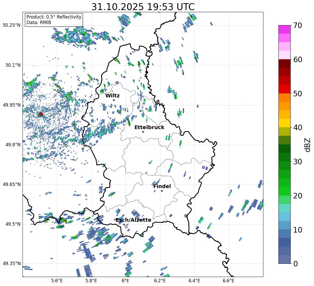Click the title 31.10.2025 19:53 UTC
Image resolution: width=314 pixels, height=286 pixels.
[x=143, y=7]
